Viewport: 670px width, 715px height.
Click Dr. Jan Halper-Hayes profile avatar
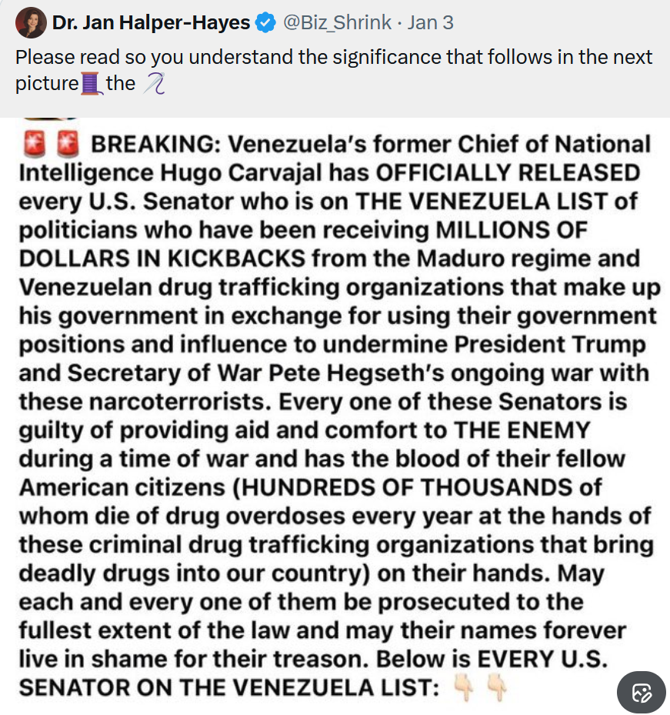coord(30,23)
